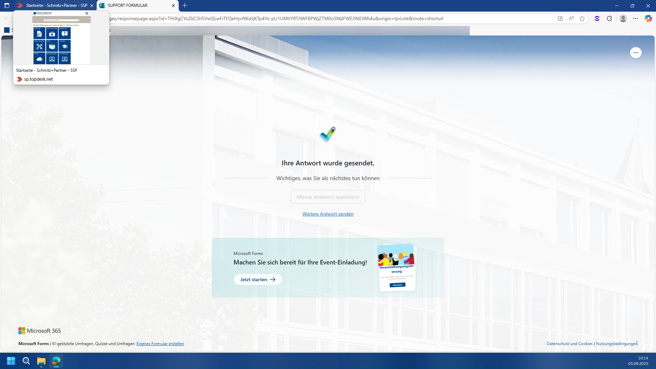
Task: Open a new browser tab
Action: pos(185,5)
